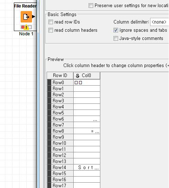
Task: Click the yellow warning sign on Node 1
Action: coord(26,27)
